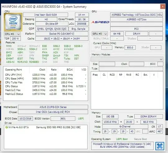Click the CPU LFM (Min) row
The width and height of the screenshot is (168, 153).
click(x=45, y=75)
